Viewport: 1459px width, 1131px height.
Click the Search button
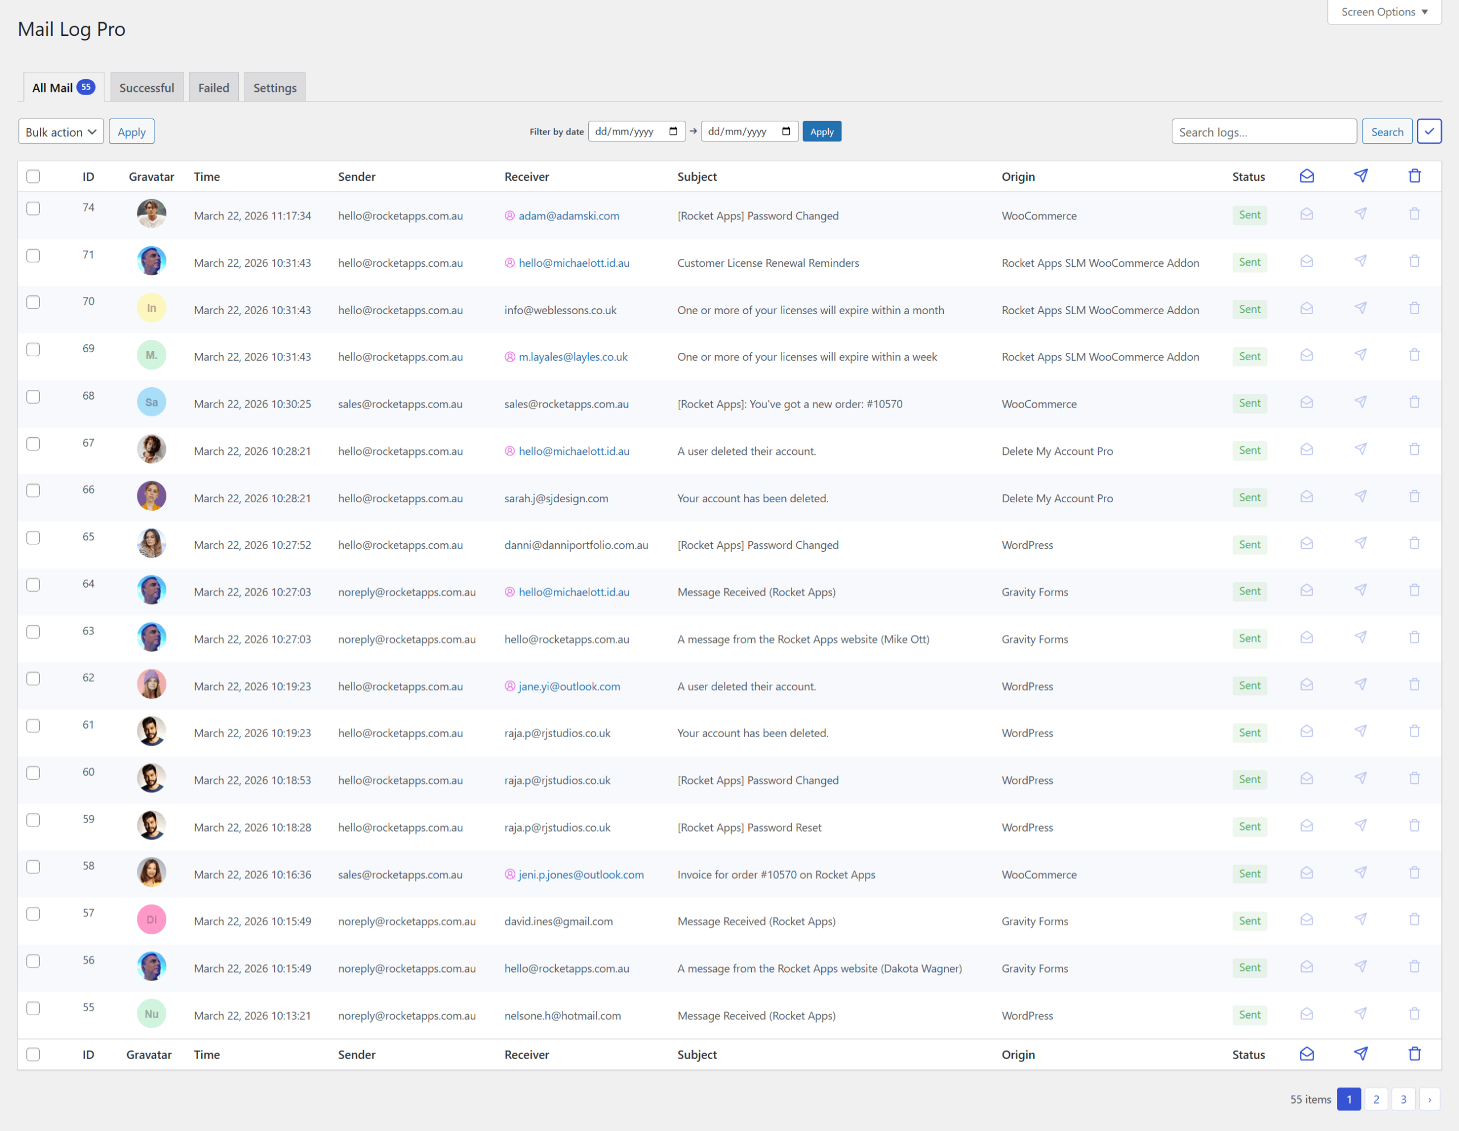coord(1387,132)
